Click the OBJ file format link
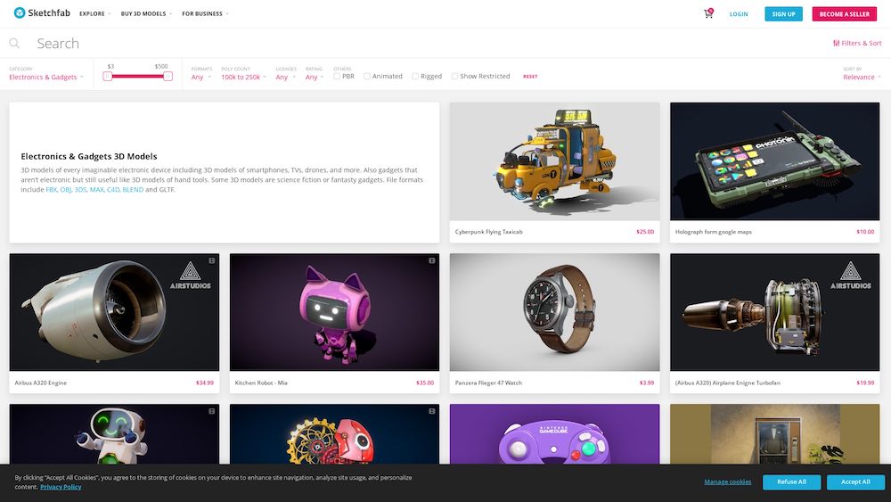891x502 pixels. tap(65, 190)
